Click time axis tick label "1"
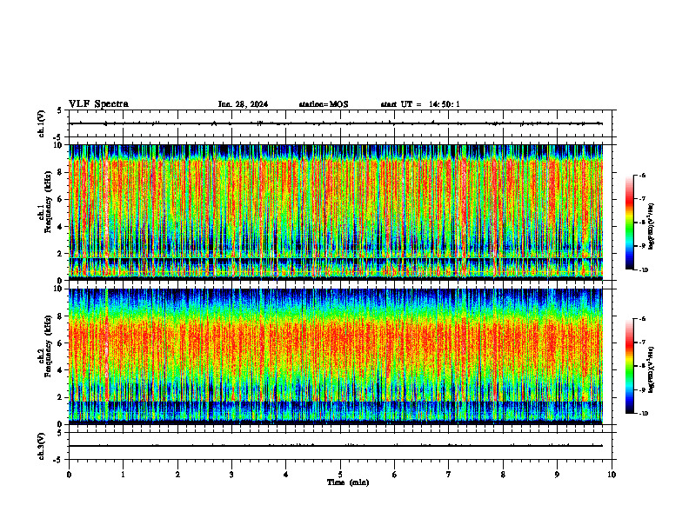This screenshot has width=689, height=532. coord(123,475)
